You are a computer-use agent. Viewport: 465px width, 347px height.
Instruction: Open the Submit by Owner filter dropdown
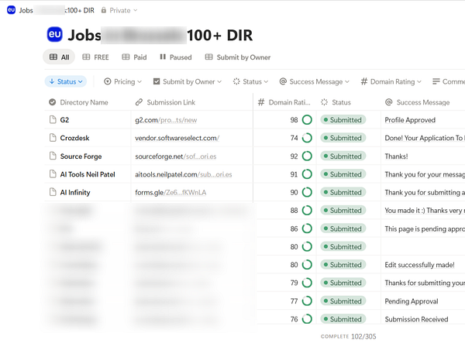188,81
